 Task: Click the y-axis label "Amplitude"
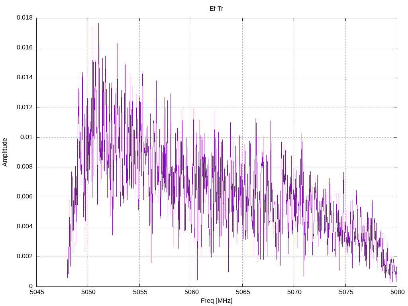[x=5, y=152]
